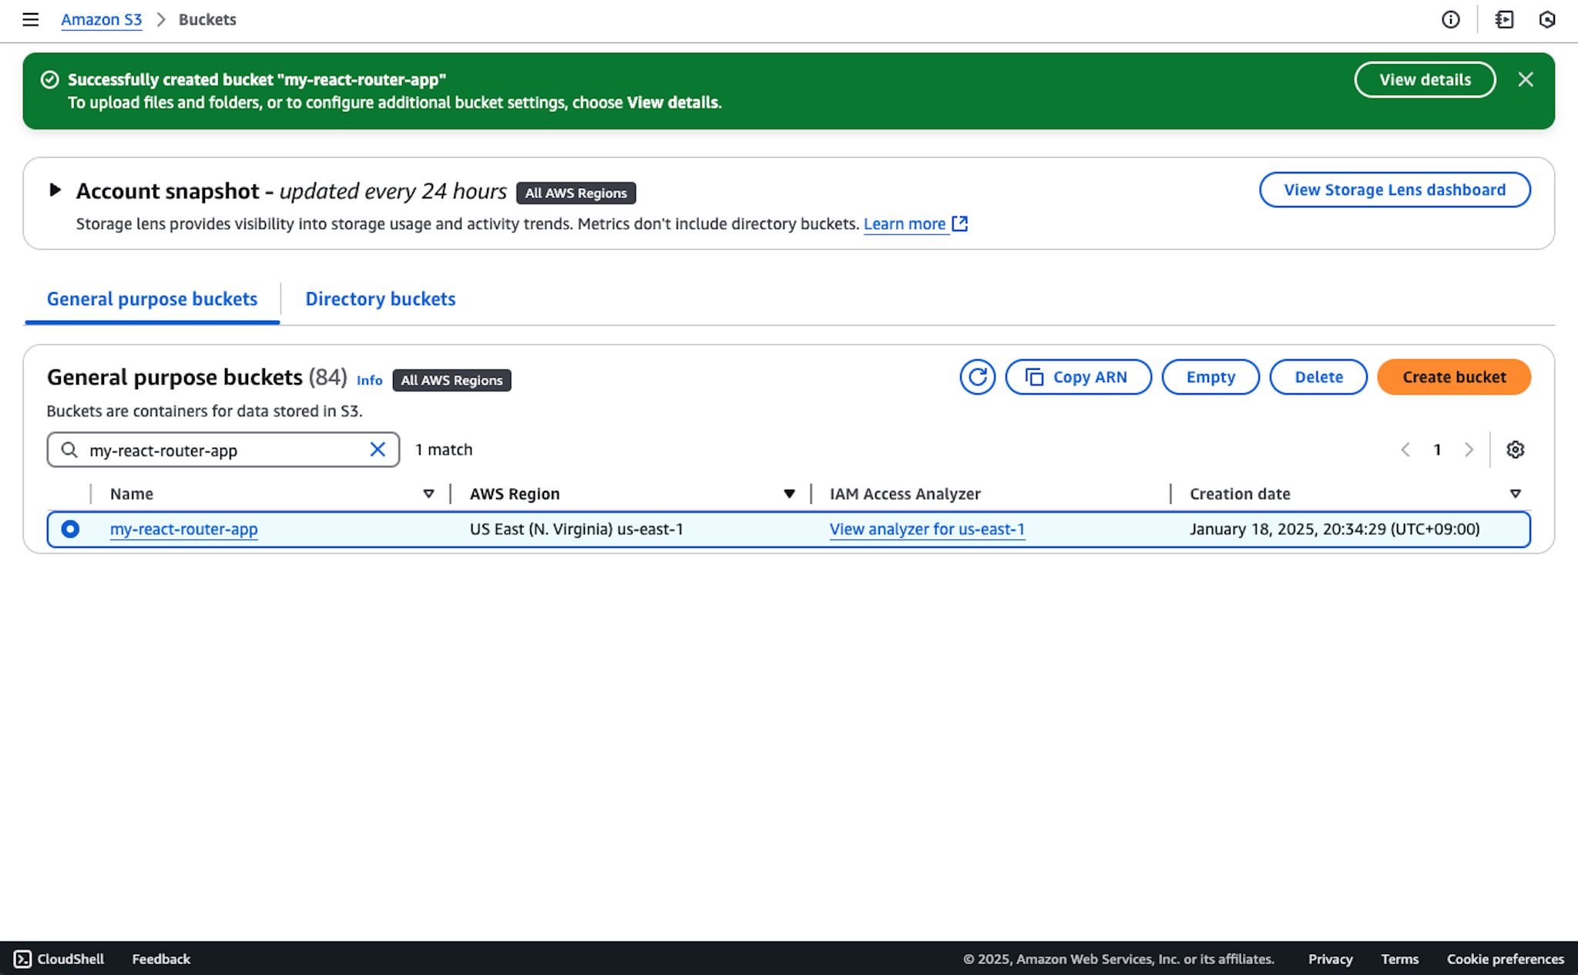Switch to the Directory buckets tab

(380, 299)
